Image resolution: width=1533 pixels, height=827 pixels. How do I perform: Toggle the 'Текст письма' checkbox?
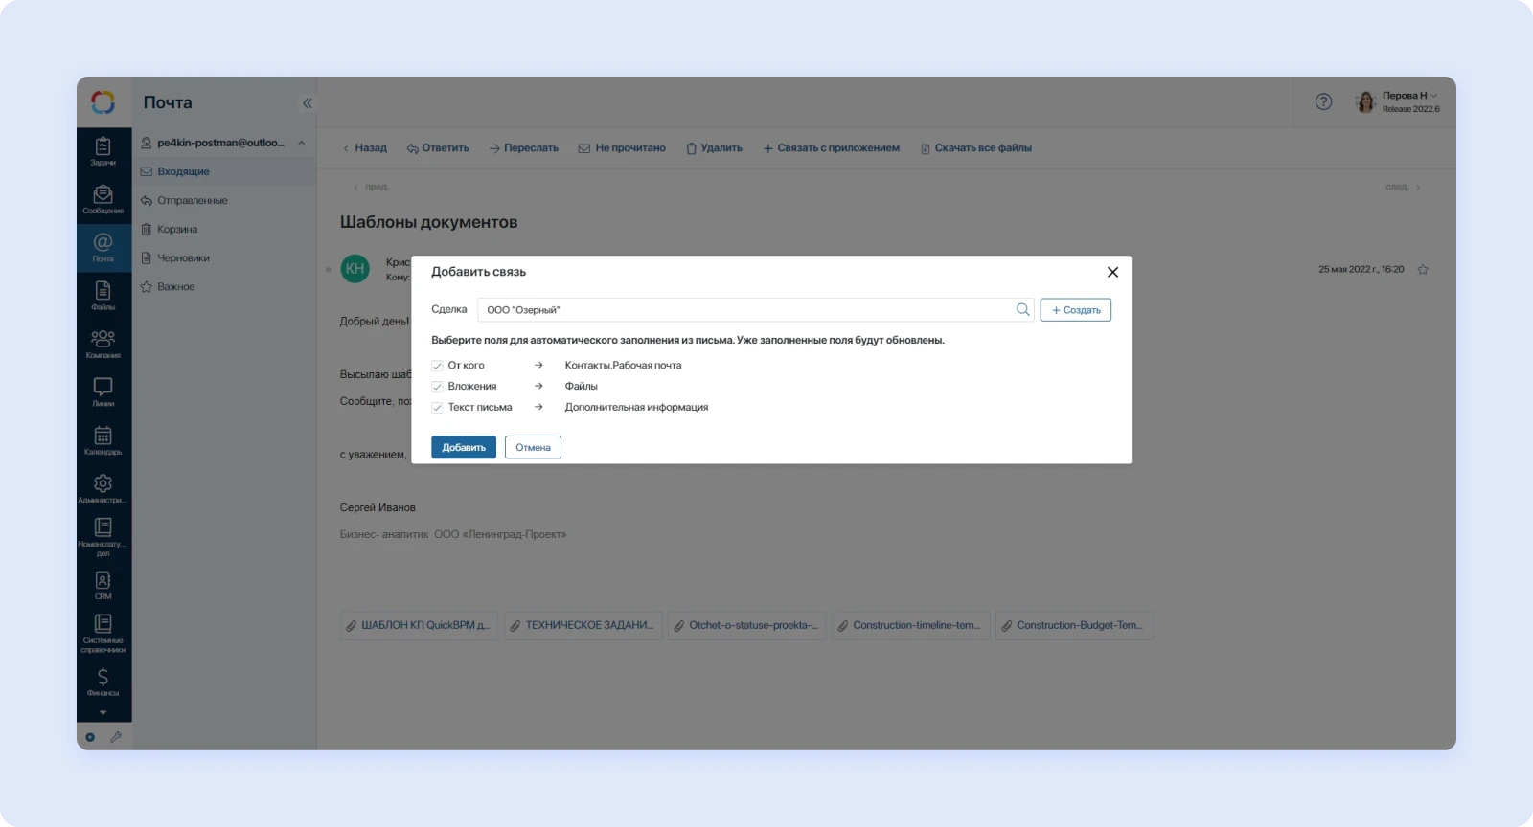tap(437, 408)
